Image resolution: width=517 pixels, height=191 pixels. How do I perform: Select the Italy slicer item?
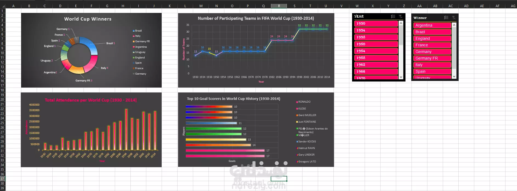(432, 65)
